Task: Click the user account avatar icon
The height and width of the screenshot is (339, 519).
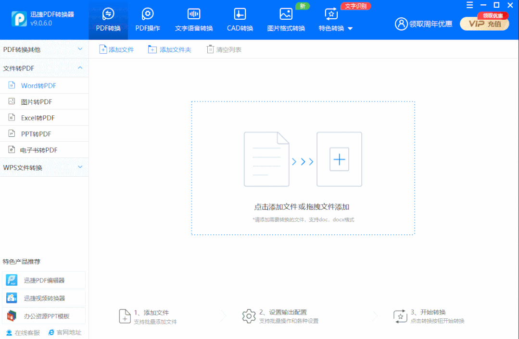Action: point(401,24)
